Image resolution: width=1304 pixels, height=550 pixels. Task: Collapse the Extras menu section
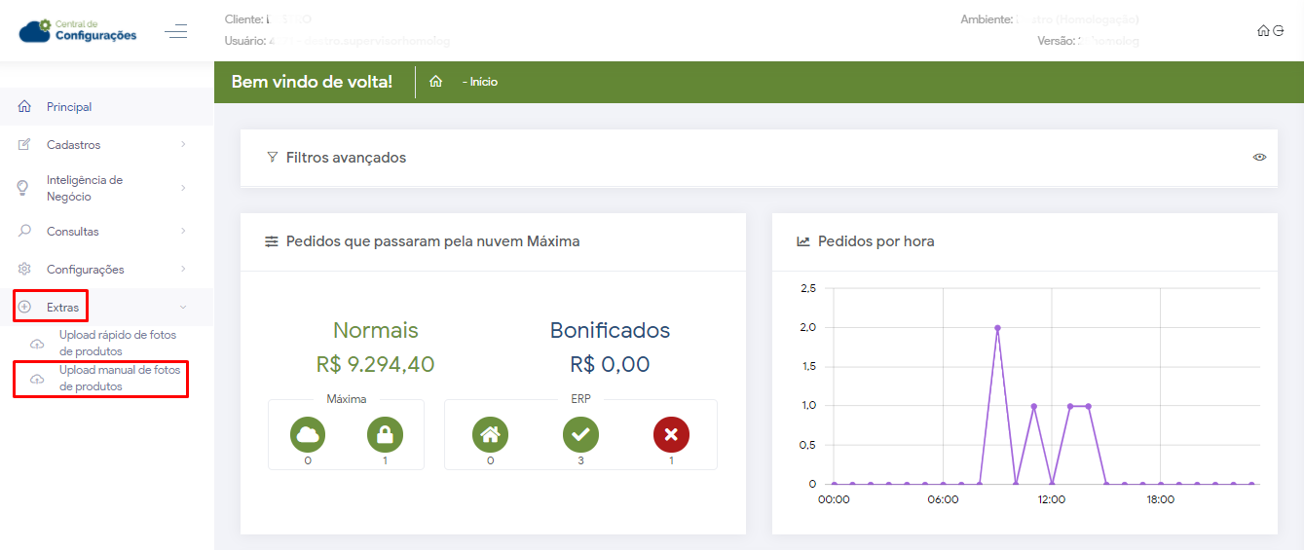[x=183, y=308]
